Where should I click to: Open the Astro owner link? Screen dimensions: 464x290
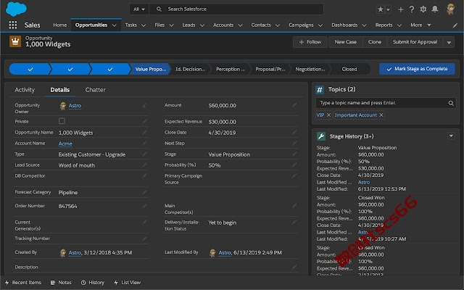[75, 106]
